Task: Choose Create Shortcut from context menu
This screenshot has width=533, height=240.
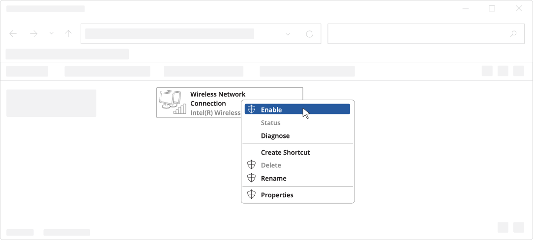Action: (x=285, y=153)
